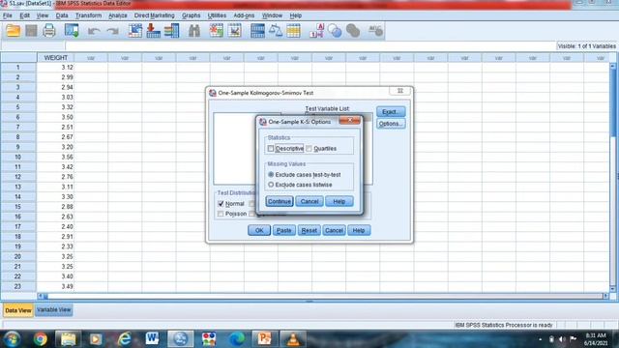Click the Go to case toolbar icon
619x348 pixels.
coord(135,31)
